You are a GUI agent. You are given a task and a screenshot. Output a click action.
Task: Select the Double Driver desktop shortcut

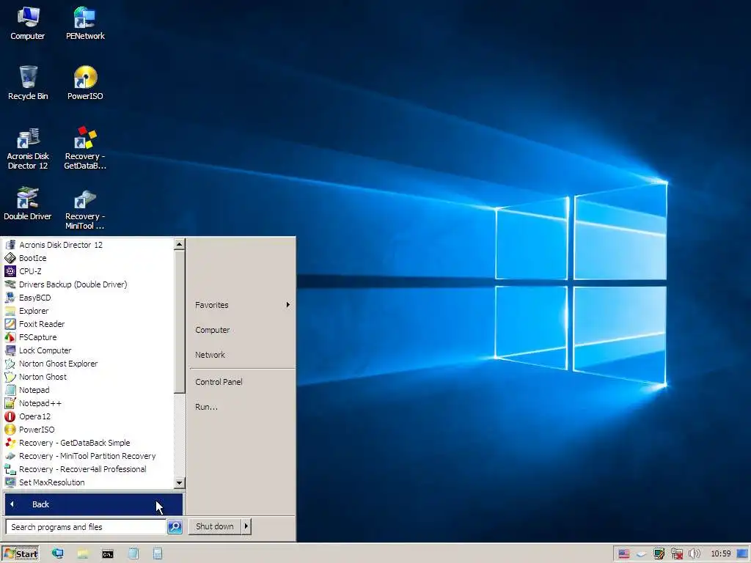click(x=28, y=204)
